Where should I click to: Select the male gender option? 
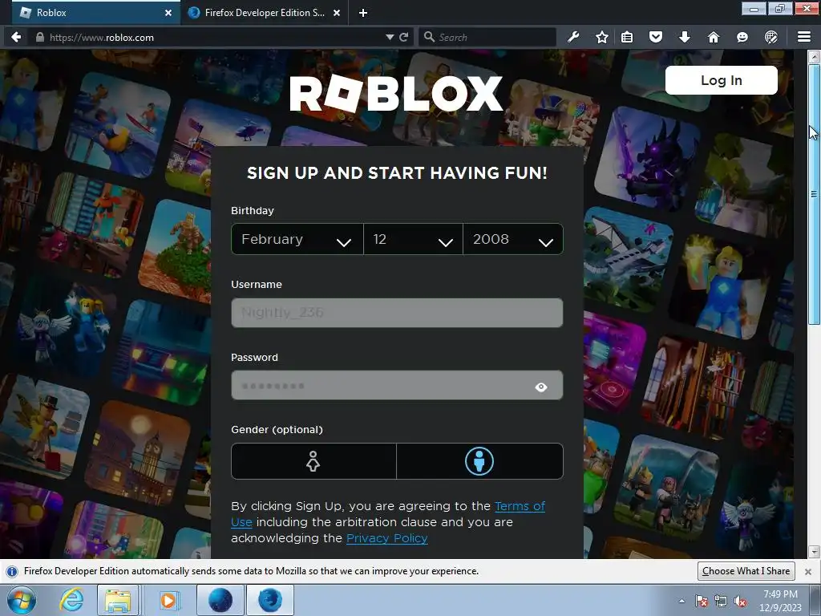pyautogui.click(x=479, y=461)
